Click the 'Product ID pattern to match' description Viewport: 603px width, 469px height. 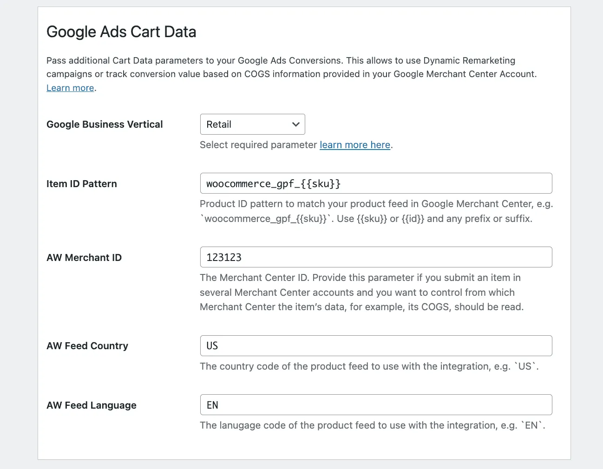pos(376,211)
